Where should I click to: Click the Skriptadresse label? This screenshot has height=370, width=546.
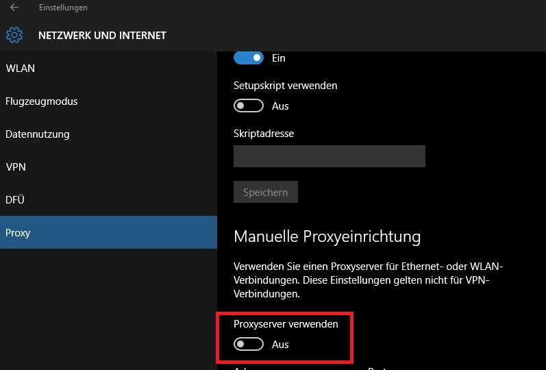[x=264, y=134]
